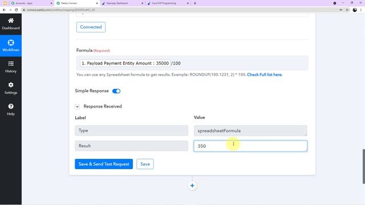Click the browser back arrow
This screenshot has height=205, width=365.
click(x=4, y=10)
